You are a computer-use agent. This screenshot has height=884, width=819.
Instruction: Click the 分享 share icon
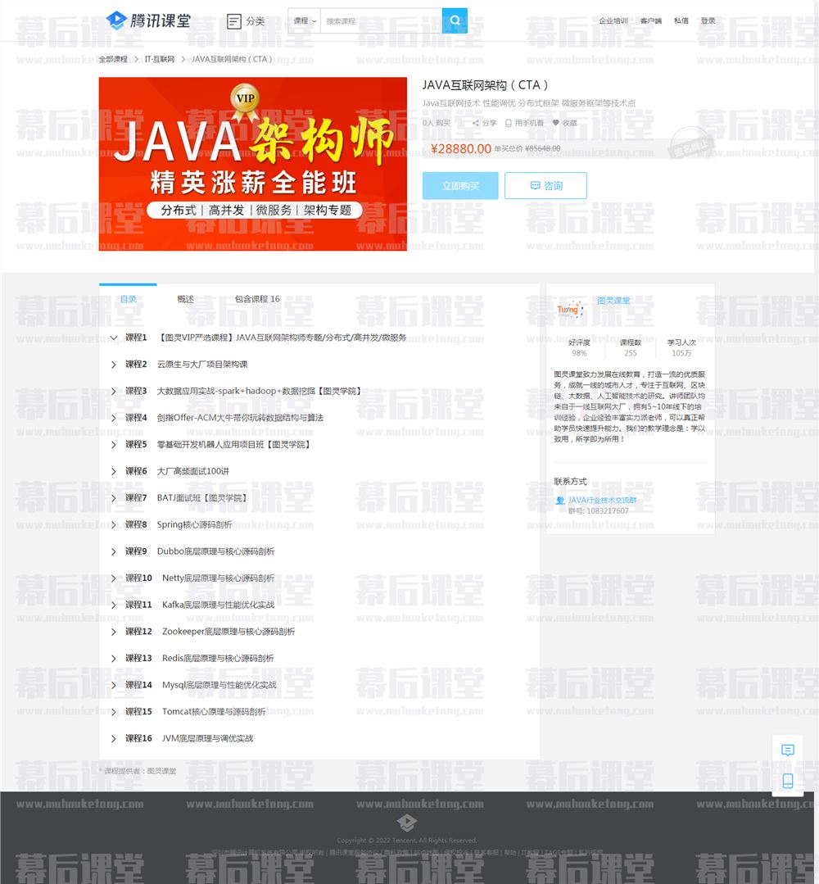coord(476,123)
